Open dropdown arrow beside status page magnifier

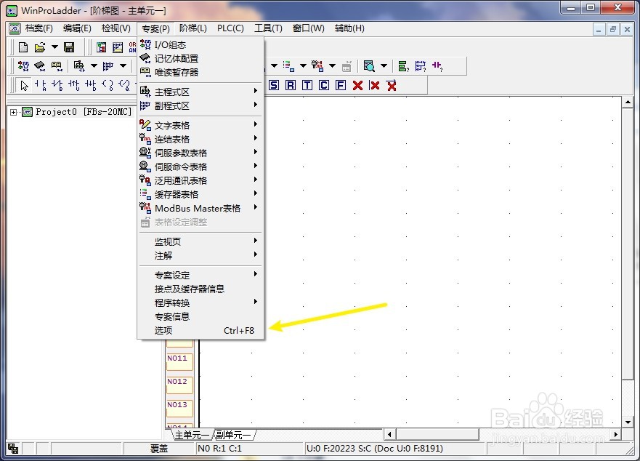coord(384,65)
